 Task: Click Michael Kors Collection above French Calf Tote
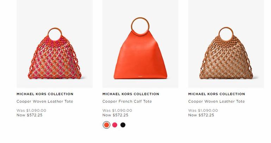tap(131, 94)
